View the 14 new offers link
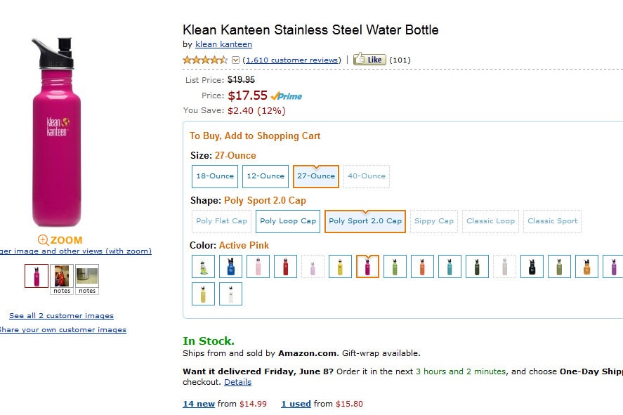The image size is (623, 415). 199,404
